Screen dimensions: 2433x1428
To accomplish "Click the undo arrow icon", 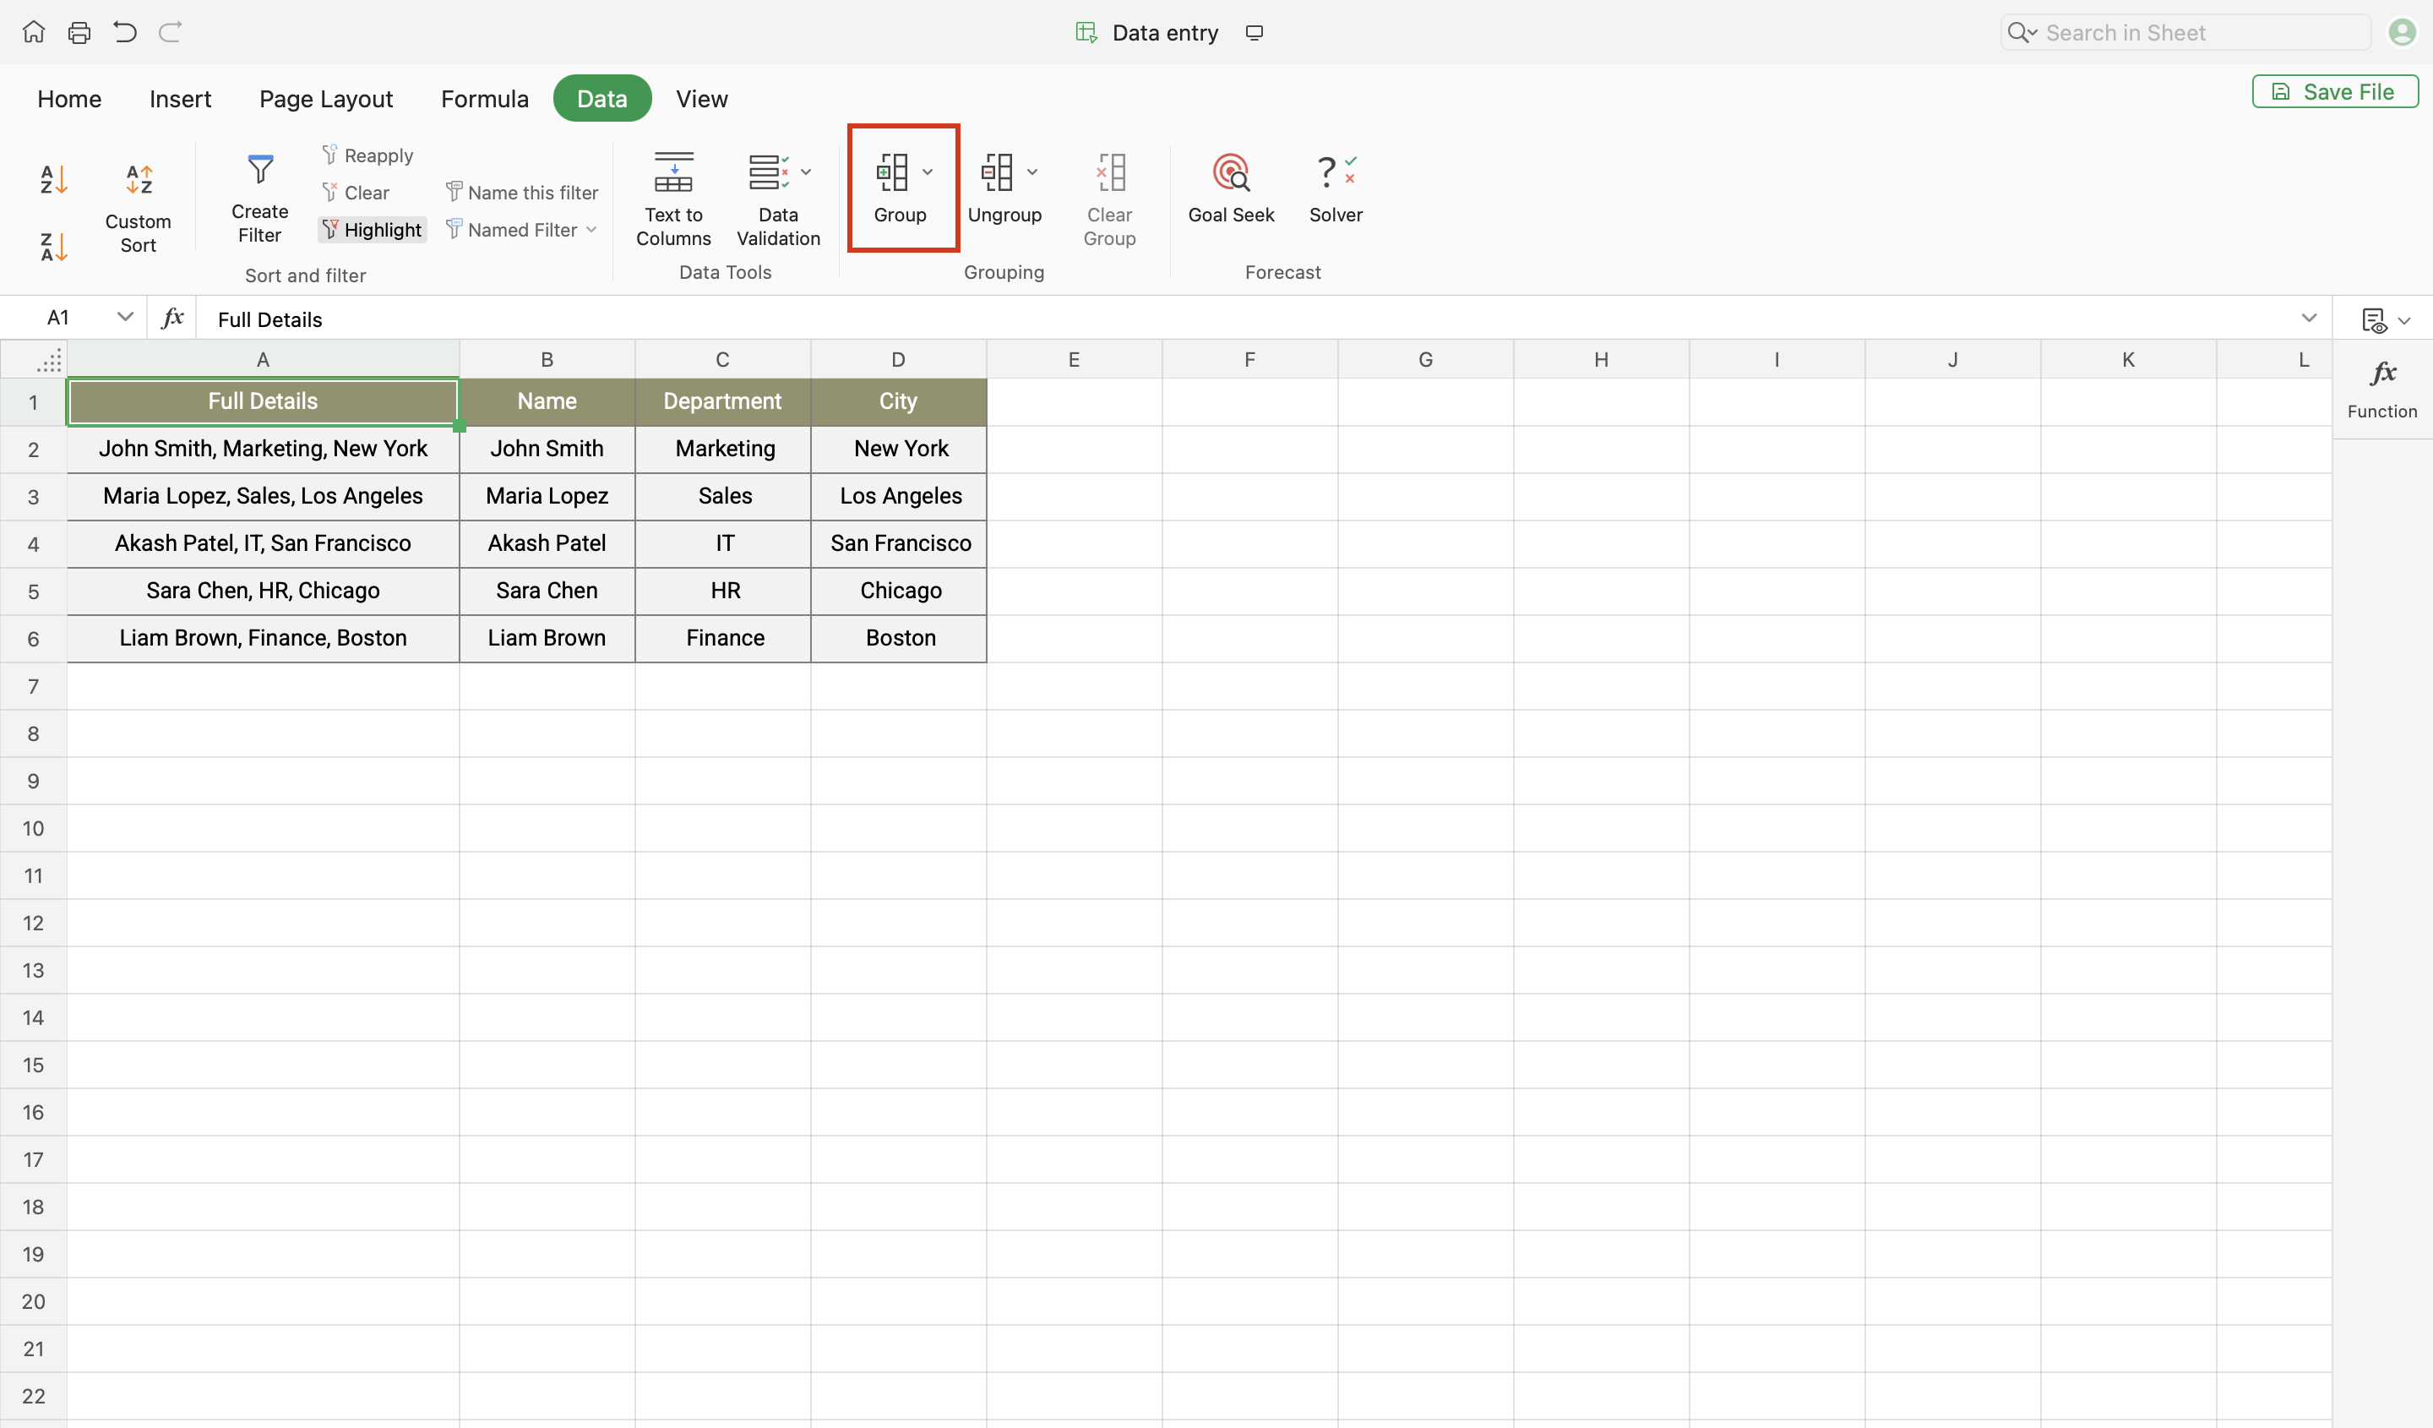I will pos(124,33).
